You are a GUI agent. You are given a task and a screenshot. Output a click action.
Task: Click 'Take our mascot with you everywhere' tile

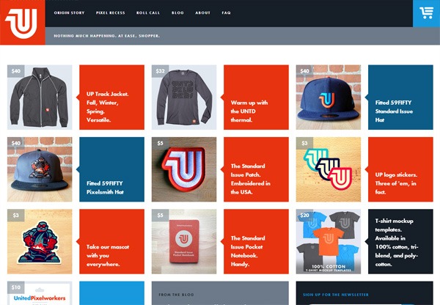111,242
